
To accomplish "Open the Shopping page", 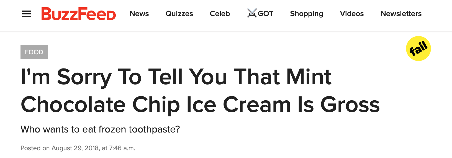I will pyautogui.click(x=306, y=14).
